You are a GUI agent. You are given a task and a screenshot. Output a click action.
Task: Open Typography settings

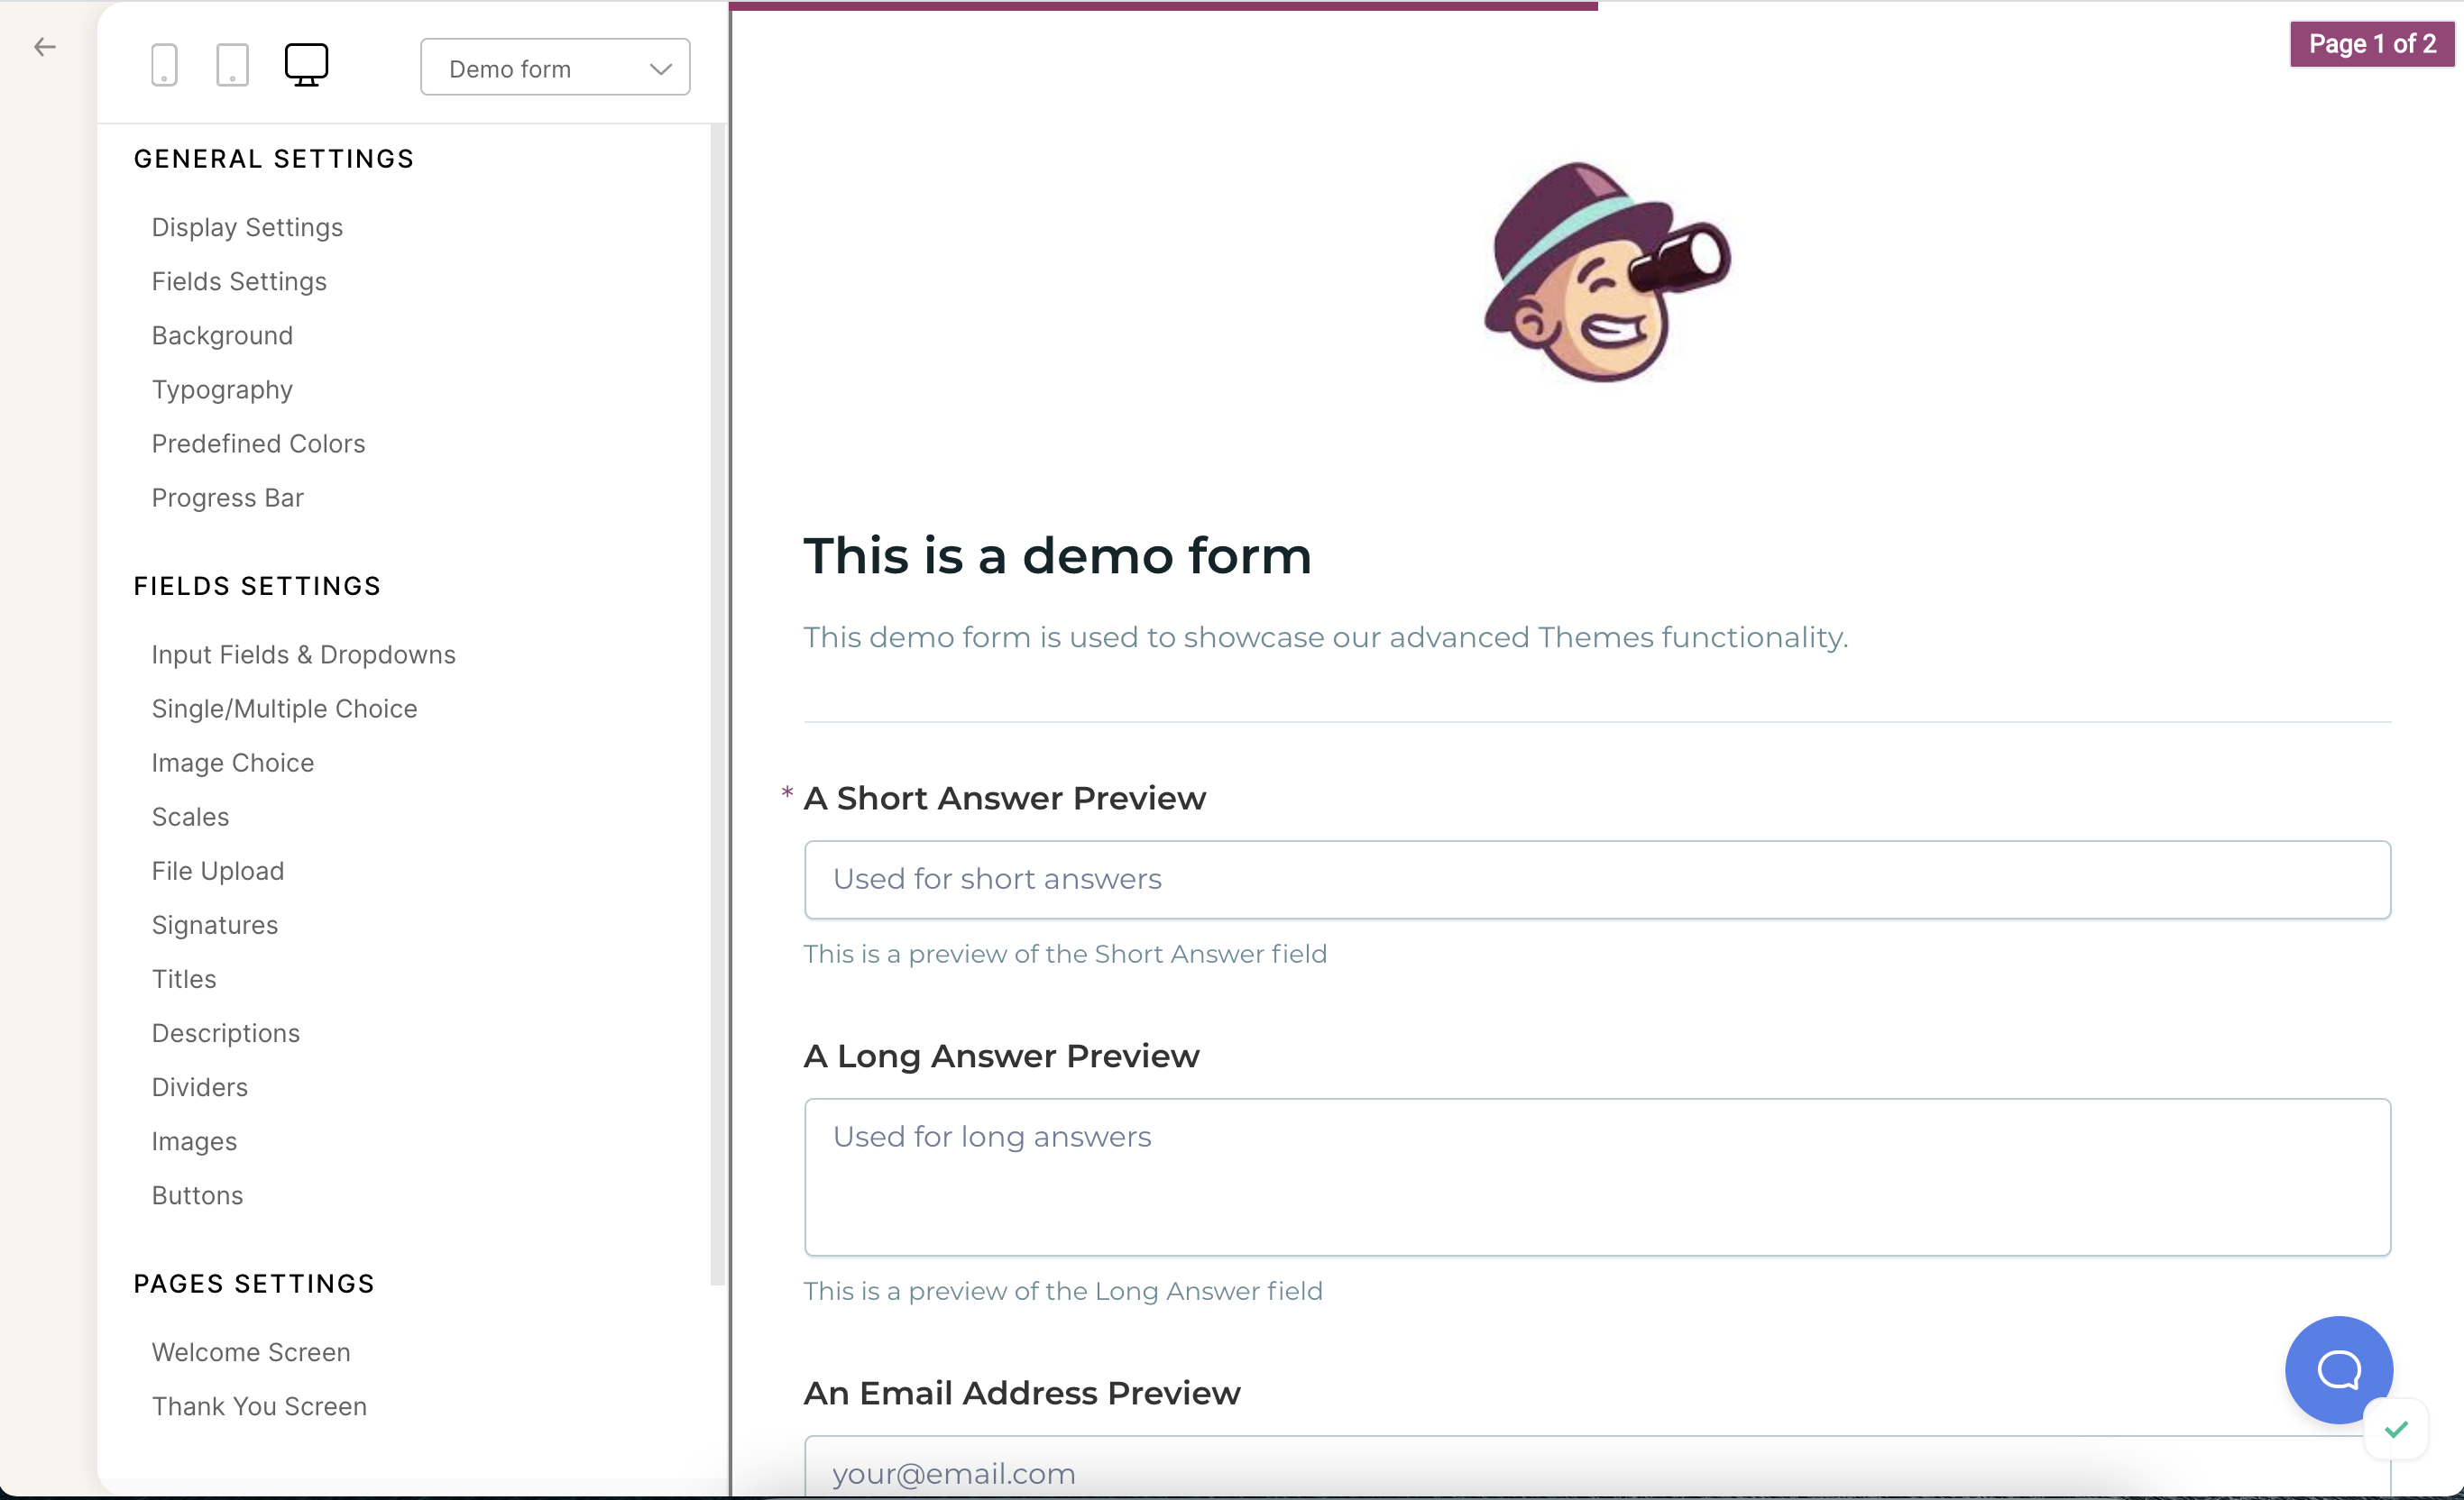[x=222, y=389]
